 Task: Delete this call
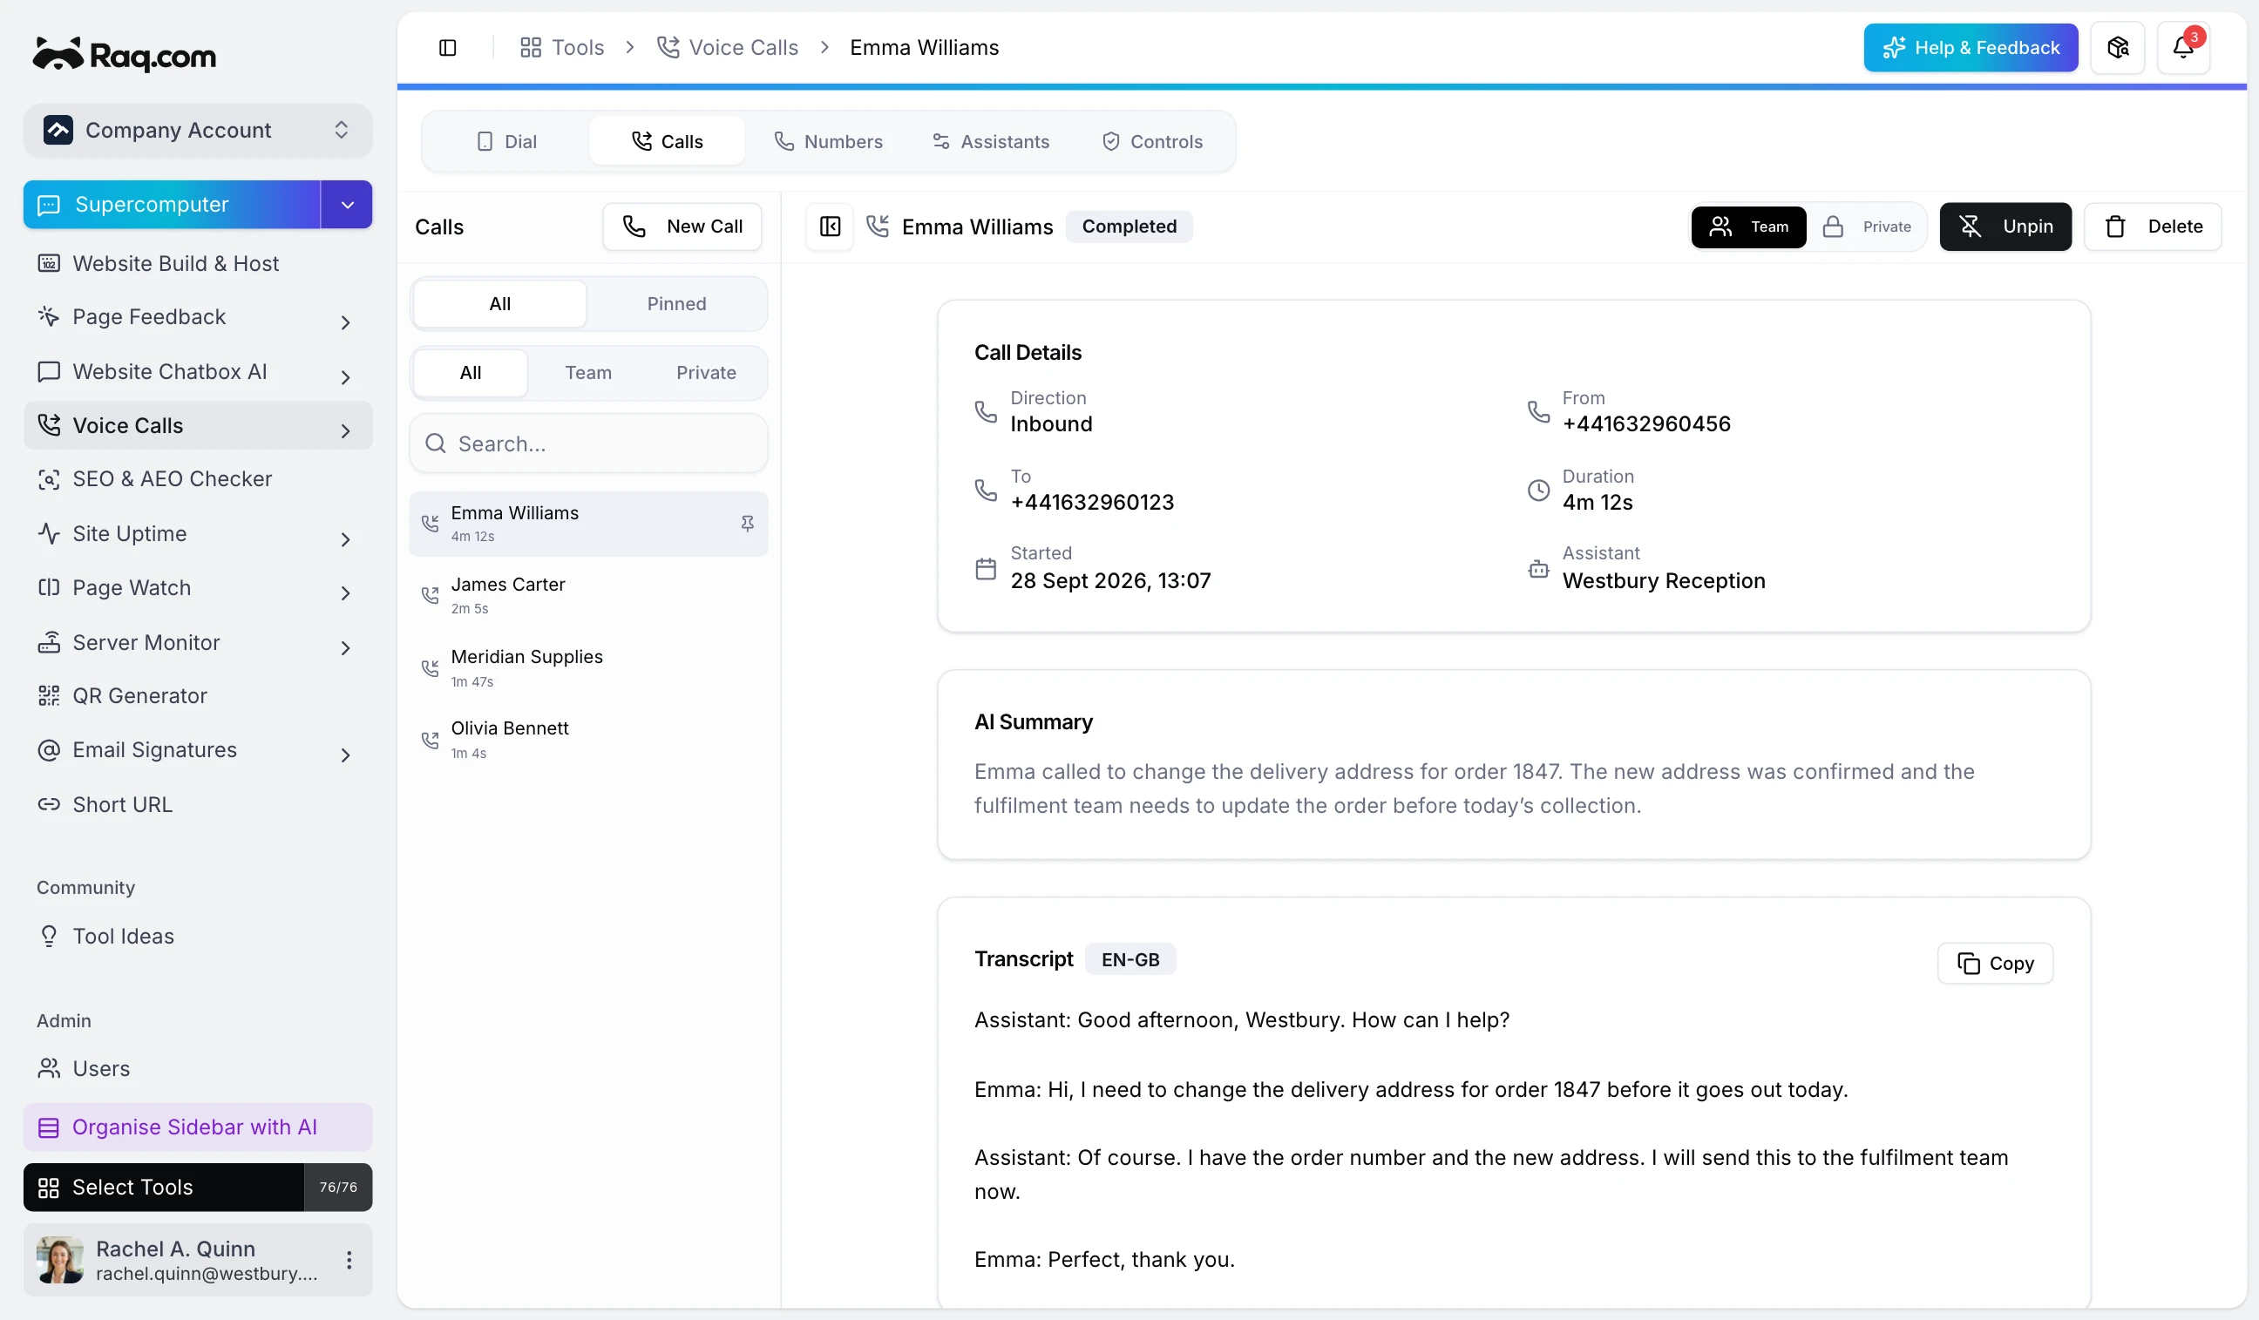tap(2153, 227)
